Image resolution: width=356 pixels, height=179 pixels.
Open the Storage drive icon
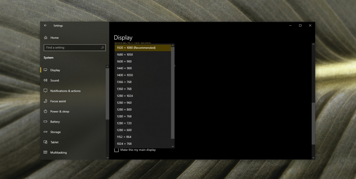(x=45, y=132)
